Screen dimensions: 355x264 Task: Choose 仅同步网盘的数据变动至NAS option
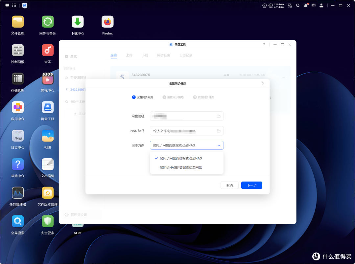click(x=187, y=158)
